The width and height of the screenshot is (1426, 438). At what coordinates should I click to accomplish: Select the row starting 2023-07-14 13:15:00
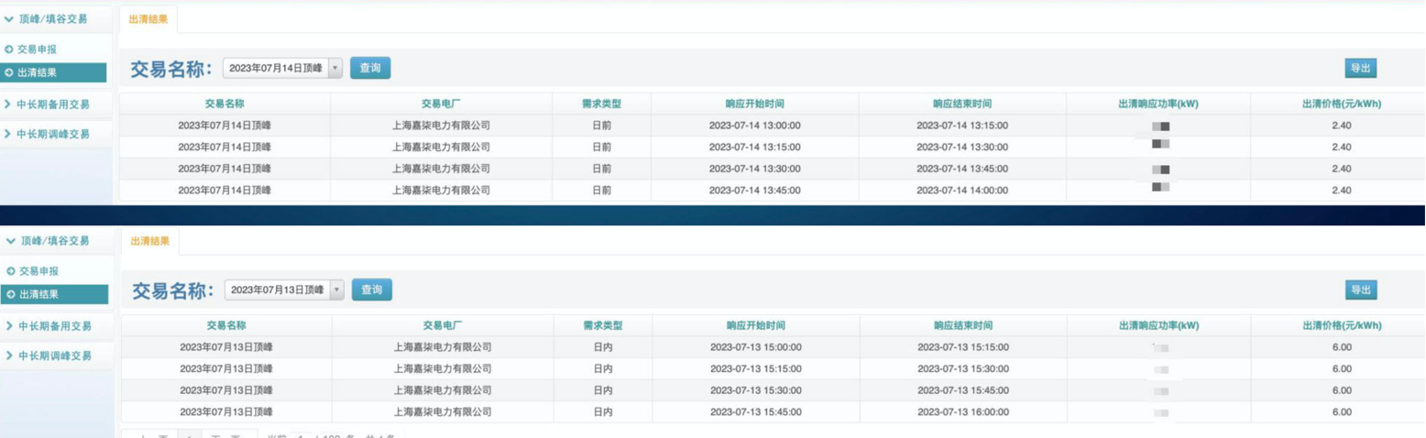click(x=755, y=147)
